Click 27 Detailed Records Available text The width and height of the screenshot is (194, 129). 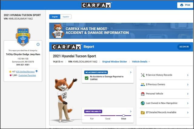pos(161,112)
